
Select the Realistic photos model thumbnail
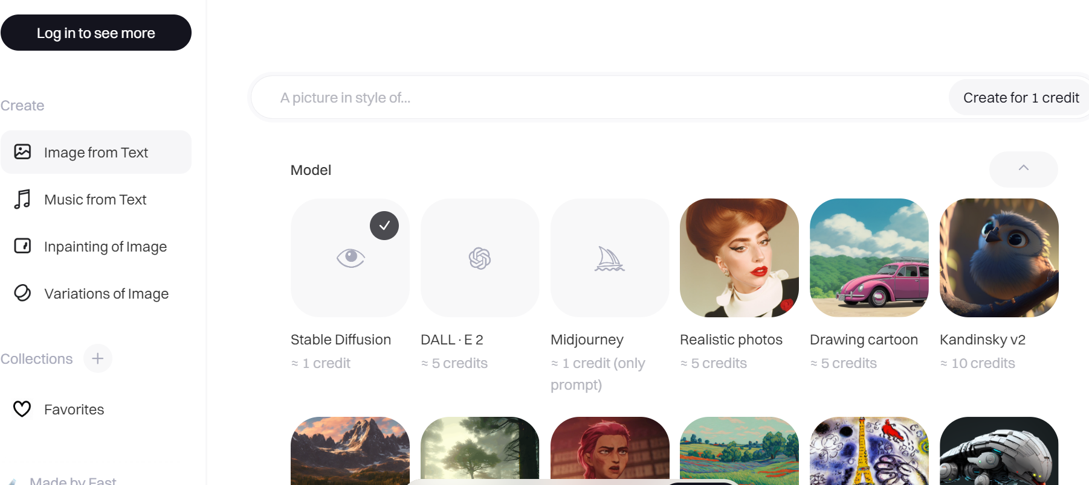(739, 258)
